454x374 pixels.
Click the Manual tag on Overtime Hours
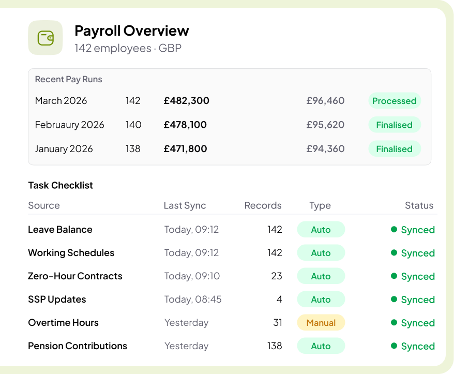[x=321, y=323]
